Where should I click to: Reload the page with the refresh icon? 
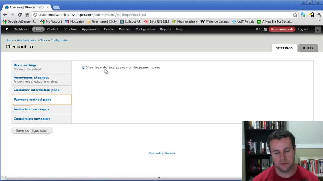20,15
